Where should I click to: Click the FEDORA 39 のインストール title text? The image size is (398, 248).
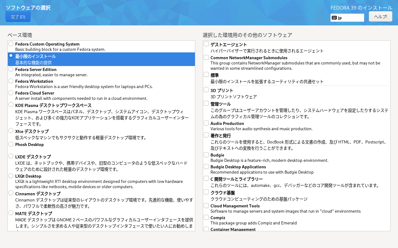coord(361,8)
